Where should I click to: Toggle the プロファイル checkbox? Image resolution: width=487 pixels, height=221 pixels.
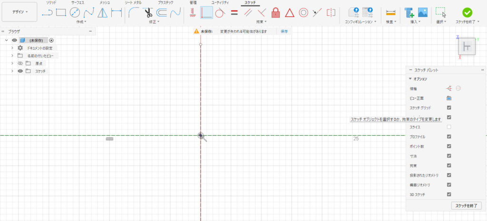click(449, 137)
